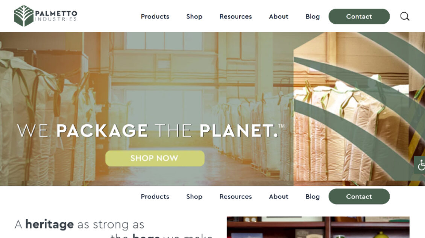This screenshot has height=238, width=425.
Task: Click the heritage section shelf photo
Action: (x=318, y=227)
